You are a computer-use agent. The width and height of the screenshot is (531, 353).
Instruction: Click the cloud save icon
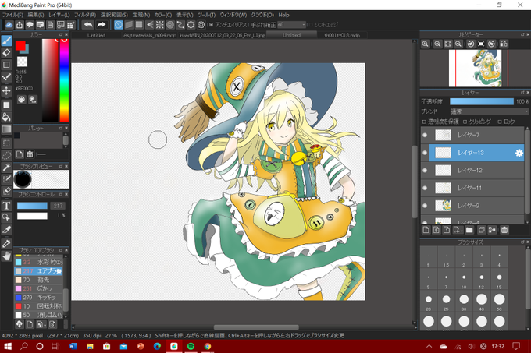coord(9,25)
